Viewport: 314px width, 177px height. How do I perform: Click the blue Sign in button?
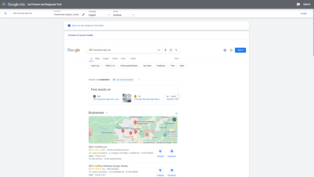tap(240, 50)
